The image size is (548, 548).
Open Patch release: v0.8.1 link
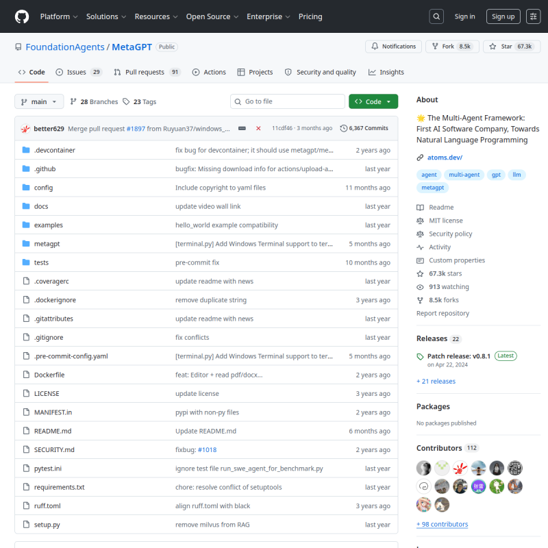(458, 356)
